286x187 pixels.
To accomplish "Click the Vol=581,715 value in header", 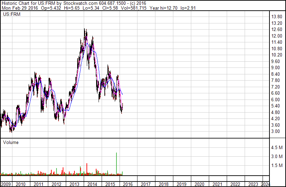I will tap(133, 8).
